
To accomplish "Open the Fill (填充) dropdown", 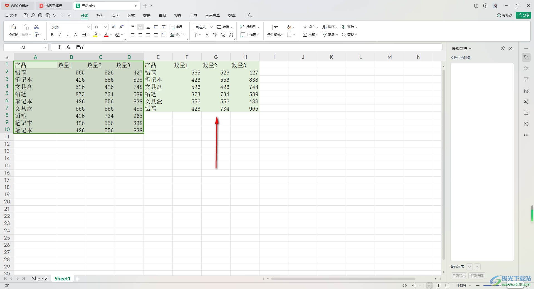I will (310, 27).
